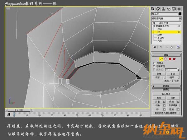187x140 pixels.
Task: Select Border sub-object level icon
Action: (165, 59)
